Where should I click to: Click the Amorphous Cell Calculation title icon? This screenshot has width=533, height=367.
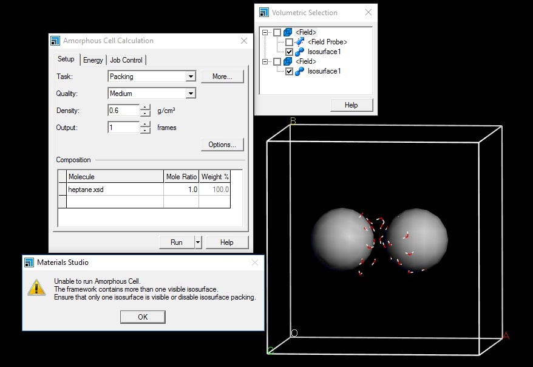click(x=55, y=41)
